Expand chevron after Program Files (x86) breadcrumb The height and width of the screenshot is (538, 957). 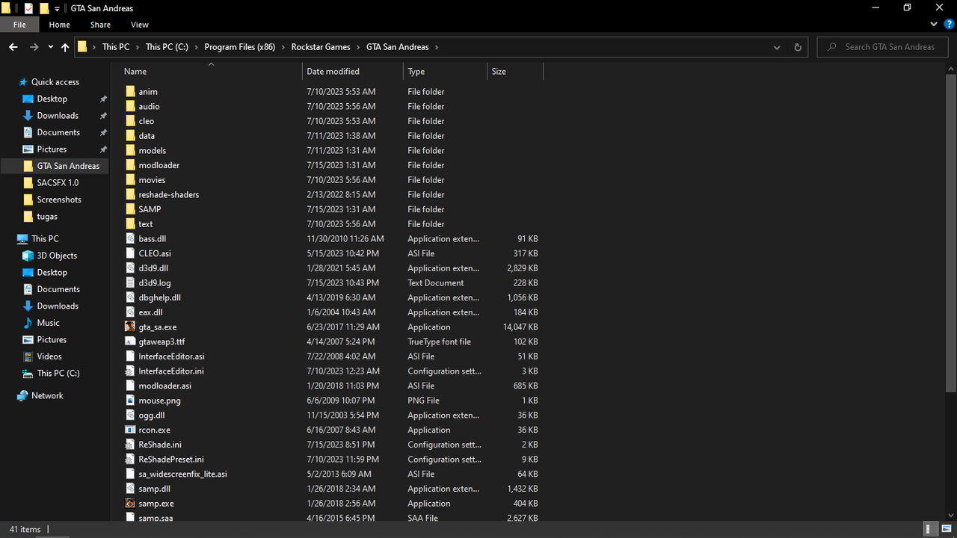pyautogui.click(x=283, y=47)
